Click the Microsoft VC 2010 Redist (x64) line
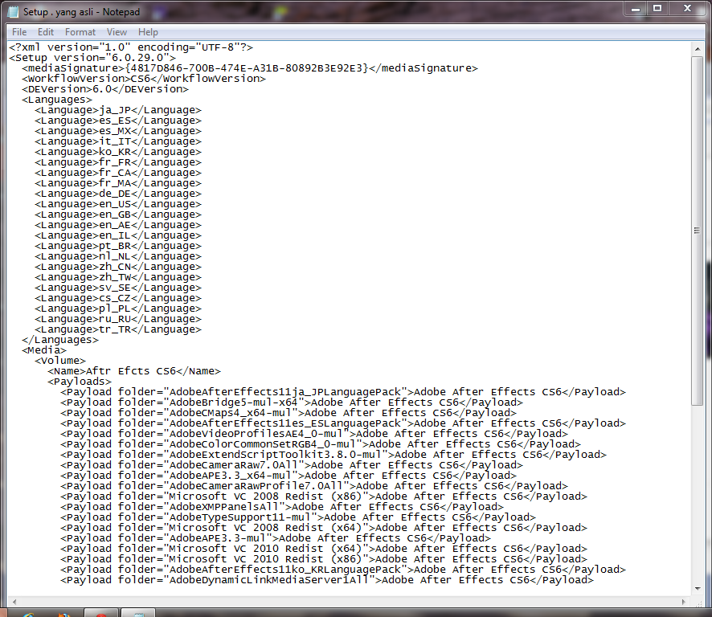This screenshot has width=712, height=617. coord(324,549)
